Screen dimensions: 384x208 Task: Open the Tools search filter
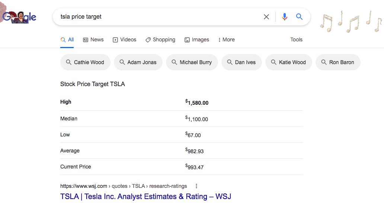coord(296,40)
